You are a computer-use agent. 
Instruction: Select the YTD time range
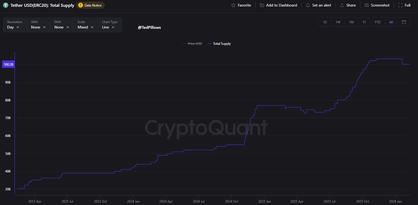point(378,22)
